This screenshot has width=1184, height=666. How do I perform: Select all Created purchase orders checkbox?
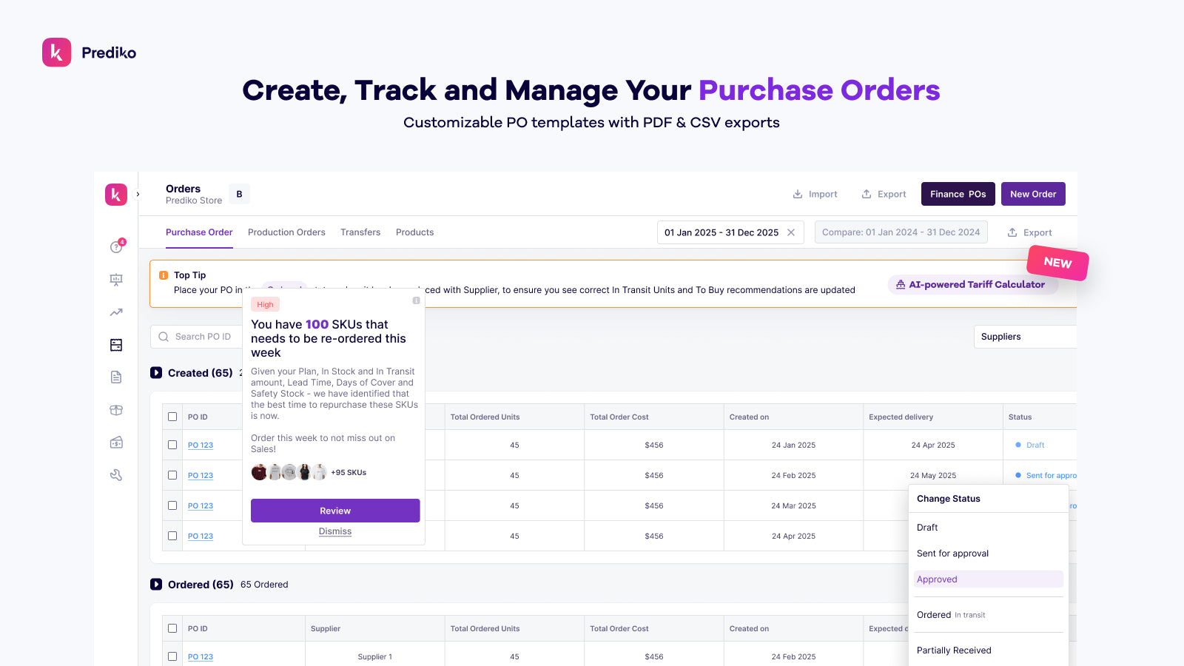click(x=172, y=417)
